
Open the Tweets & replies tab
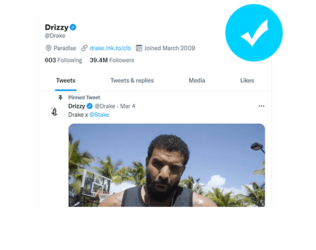coord(132,81)
